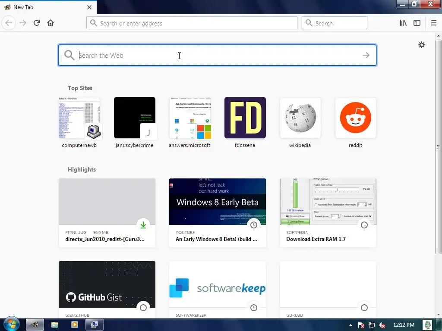
Task: Show hidden tray icons arrow
Action: pyautogui.click(x=350, y=325)
